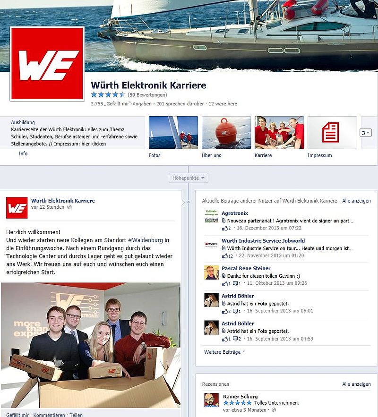378x417 pixels.
Task: Open the Über uns buoy thumbnail
Action: click(x=226, y=132)
